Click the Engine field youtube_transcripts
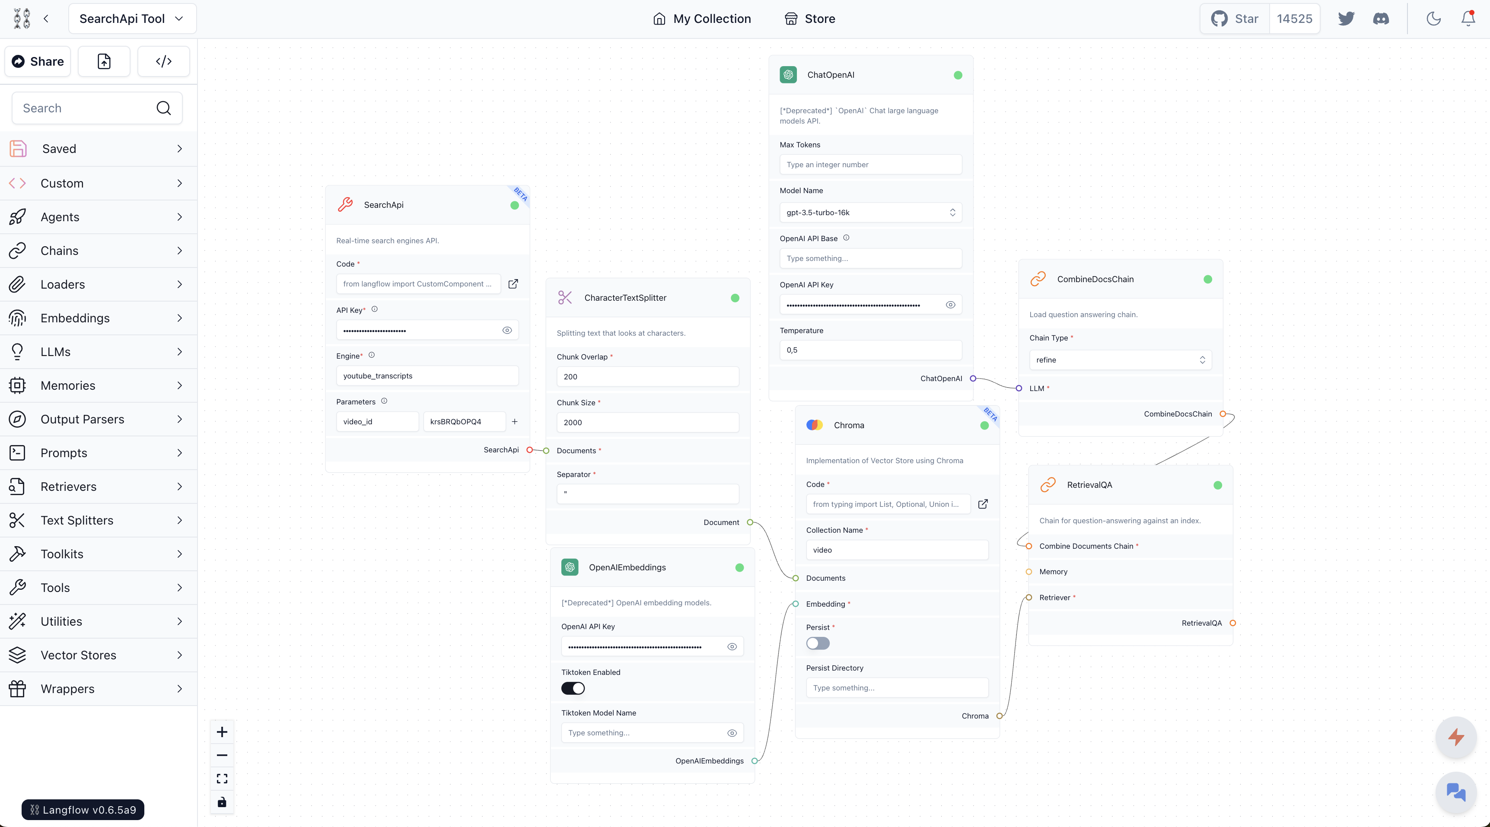This screenshot has width=1490, height=827. [x=427, y=376]
